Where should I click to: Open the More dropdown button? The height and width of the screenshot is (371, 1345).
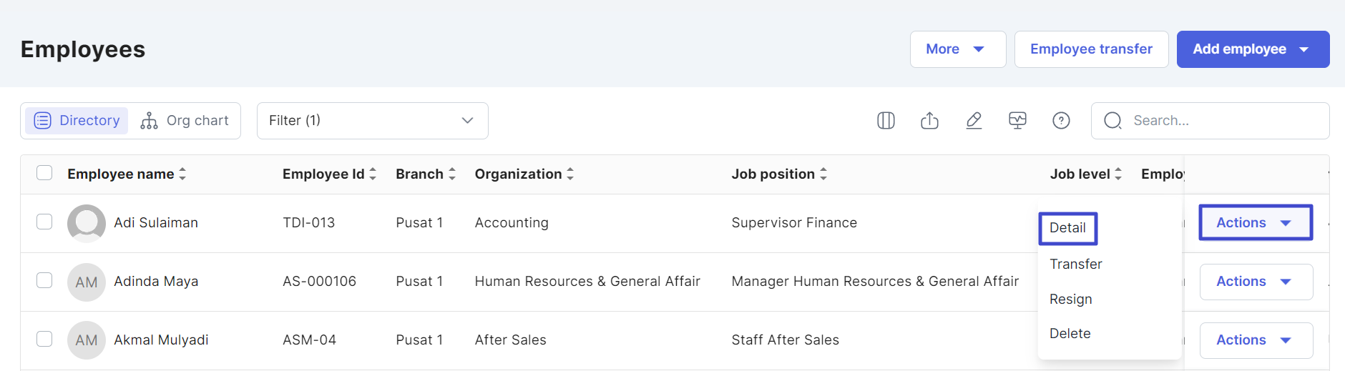pos(958,49)
